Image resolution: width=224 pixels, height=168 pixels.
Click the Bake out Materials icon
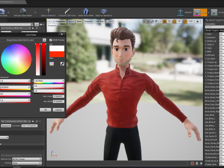(104, 11)
